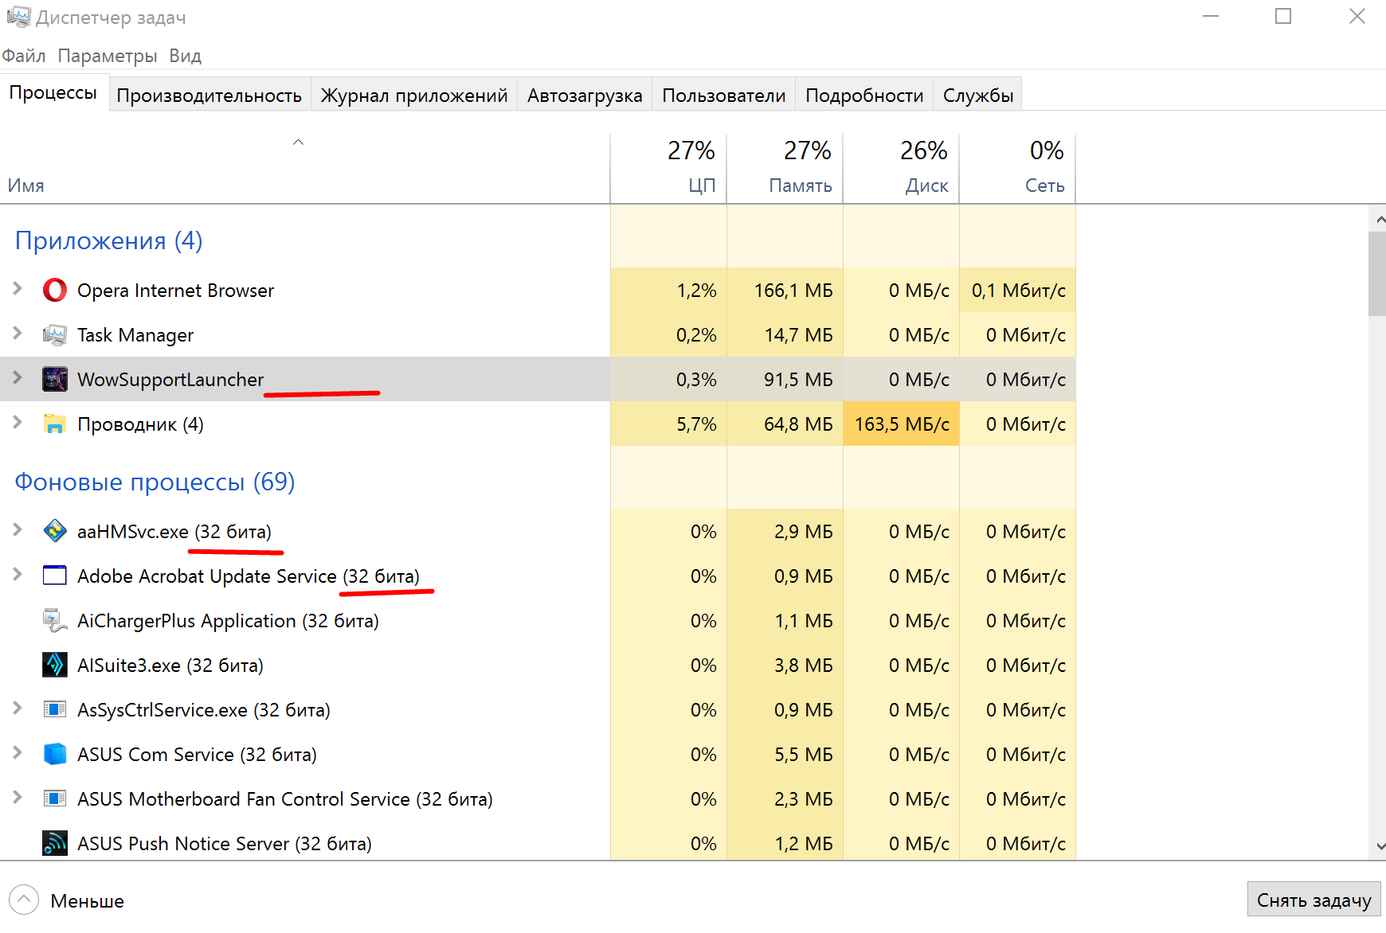
Task: Click the Adobe Acrobat Update Service icon
Action: [55, 576]
